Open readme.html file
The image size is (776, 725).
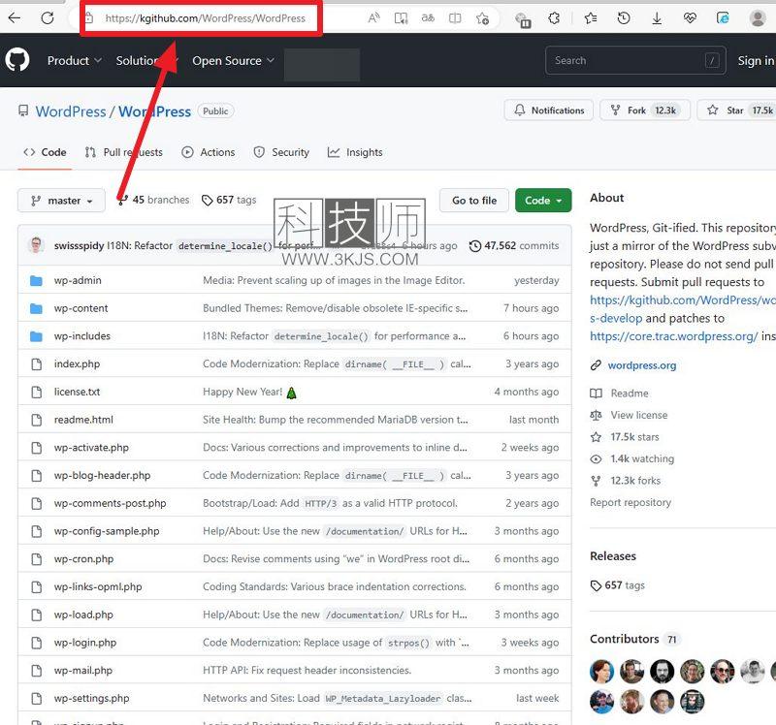(x=83, y=420)
